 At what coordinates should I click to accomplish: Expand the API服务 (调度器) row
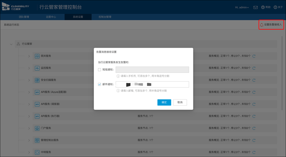pos(29,104)
